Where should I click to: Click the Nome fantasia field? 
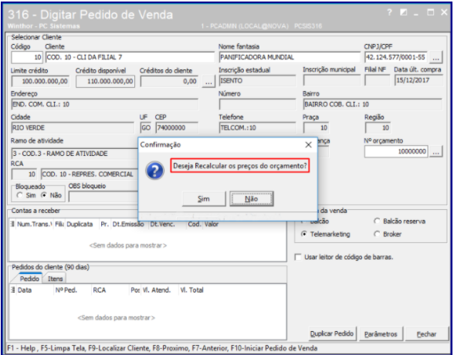[x=290, y=57]
